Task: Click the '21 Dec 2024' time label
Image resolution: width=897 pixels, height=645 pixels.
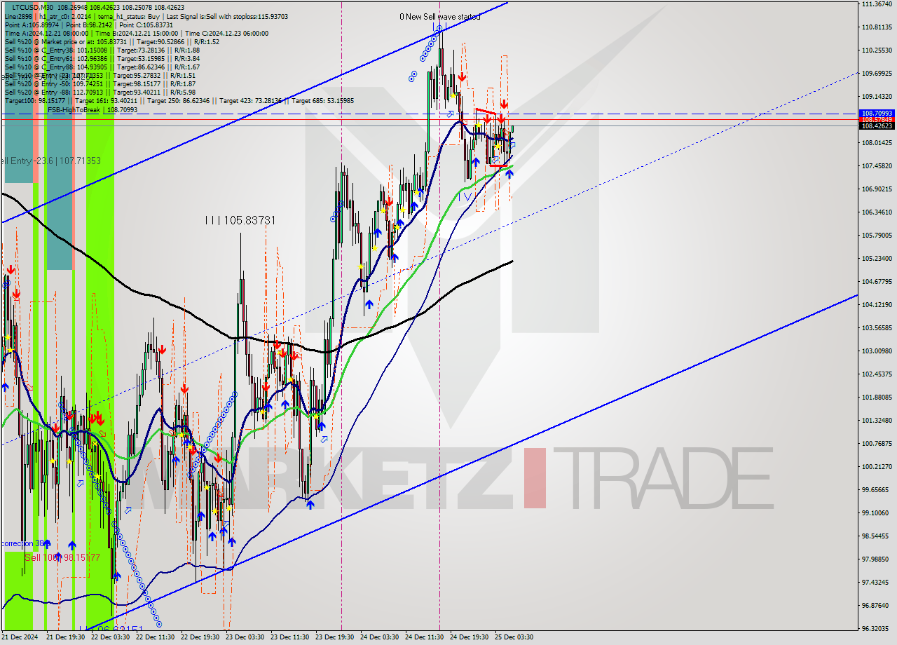Action: point(20,637)
